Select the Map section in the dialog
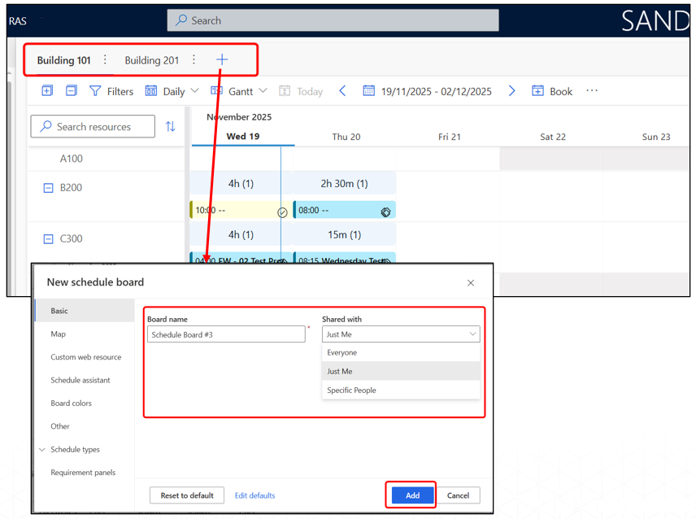Viewport: 696px width, 519px height. pos(59,334)
